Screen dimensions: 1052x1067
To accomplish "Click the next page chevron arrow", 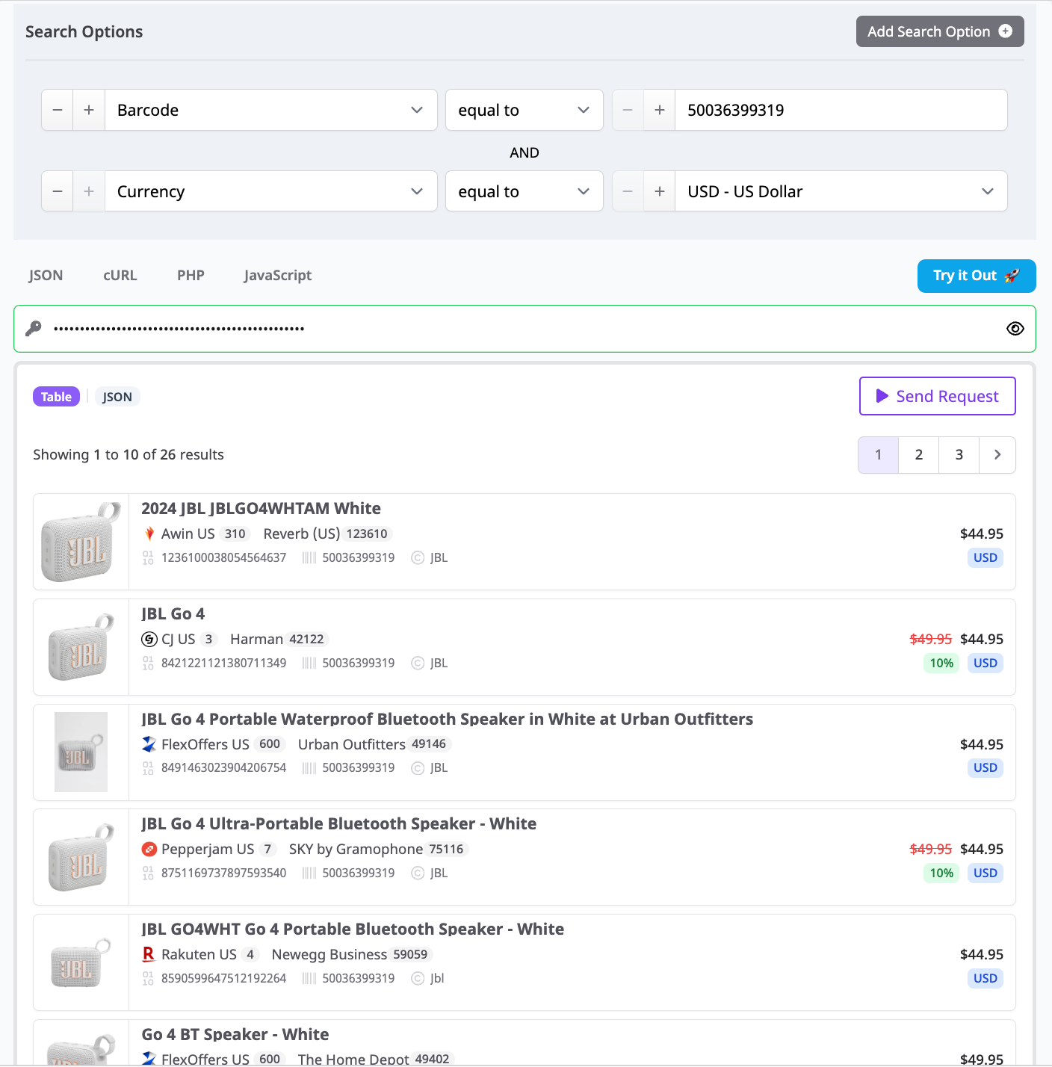I will [997, 454].
